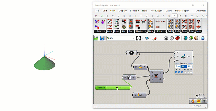Click the XY Plane component icon
216x111 pixels.
(140, 67)
